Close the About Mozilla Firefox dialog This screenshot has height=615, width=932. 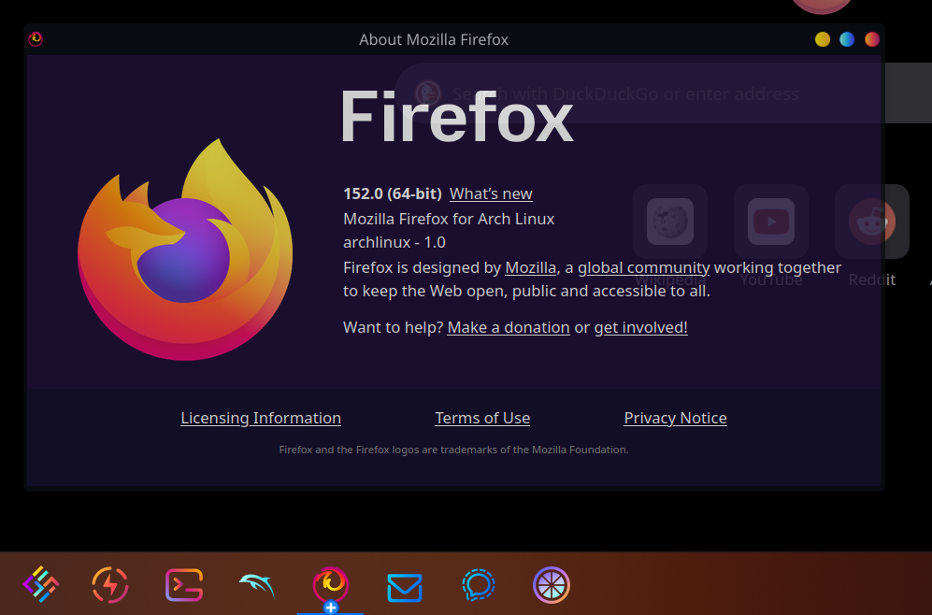point(872,39)
